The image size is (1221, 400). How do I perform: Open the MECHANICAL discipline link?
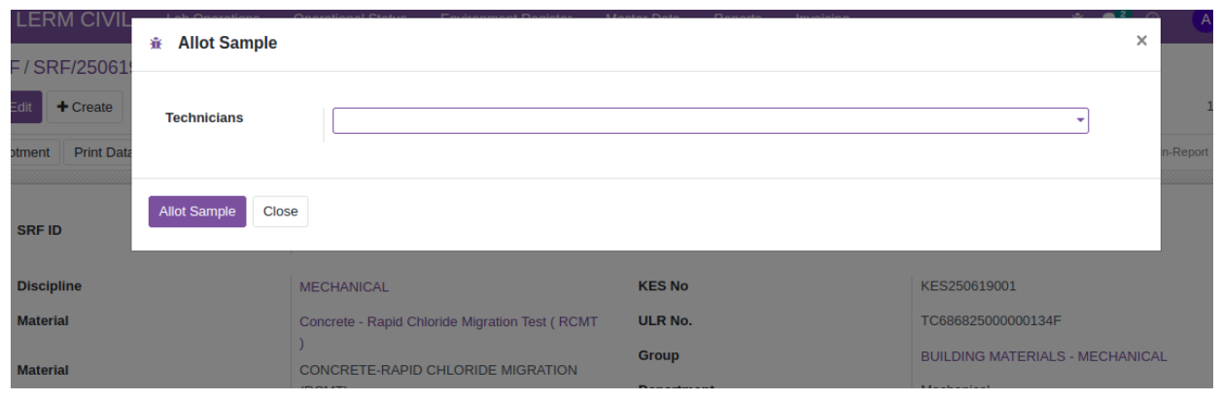point(344,287)
